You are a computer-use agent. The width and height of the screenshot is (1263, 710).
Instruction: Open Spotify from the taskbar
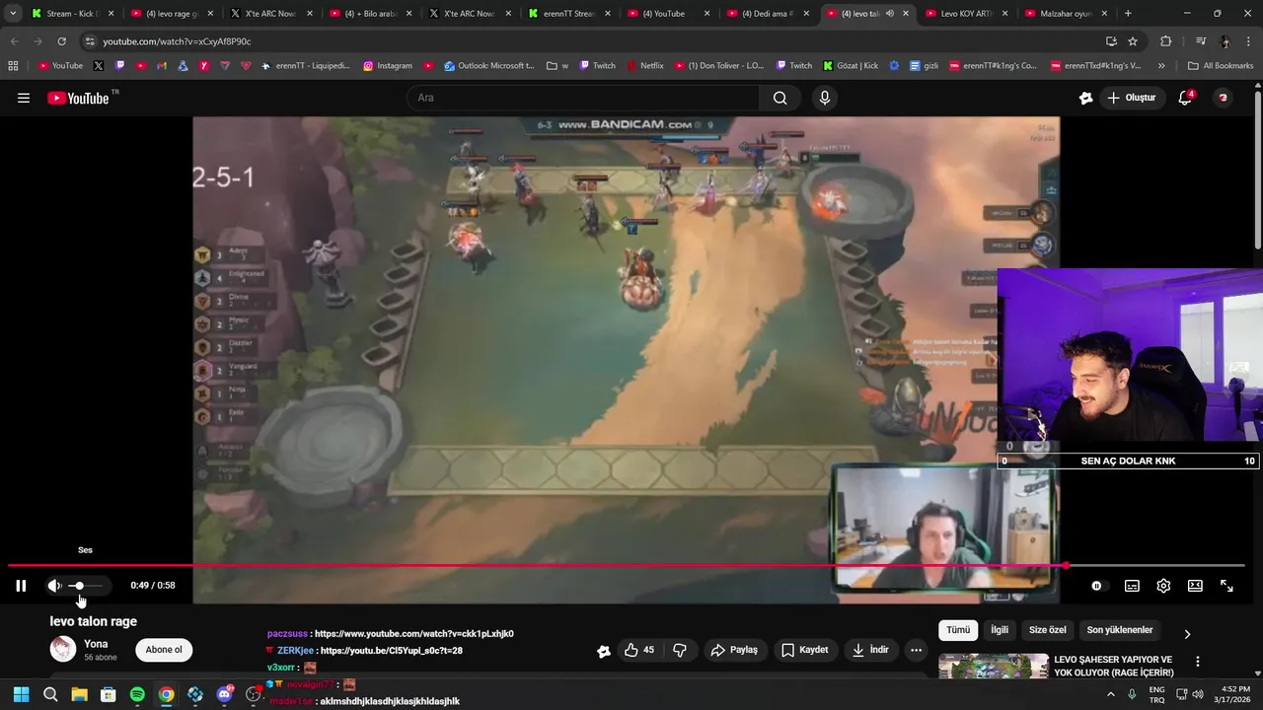coord(137,694)
